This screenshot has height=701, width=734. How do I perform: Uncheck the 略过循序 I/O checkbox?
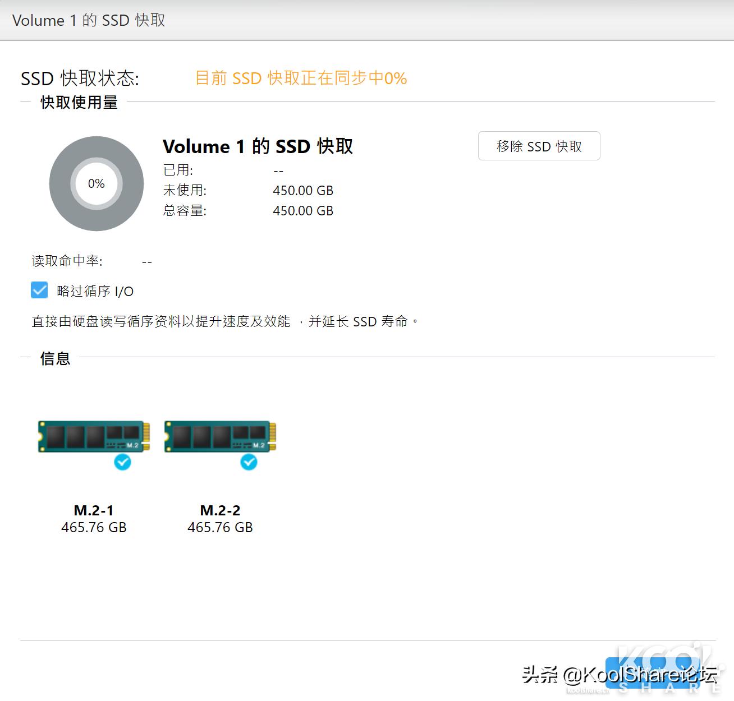click(38, 290)
